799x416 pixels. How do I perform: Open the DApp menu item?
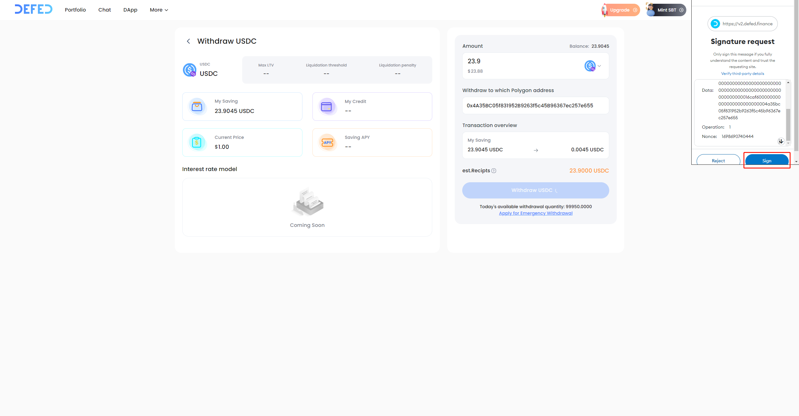[130, 10]
